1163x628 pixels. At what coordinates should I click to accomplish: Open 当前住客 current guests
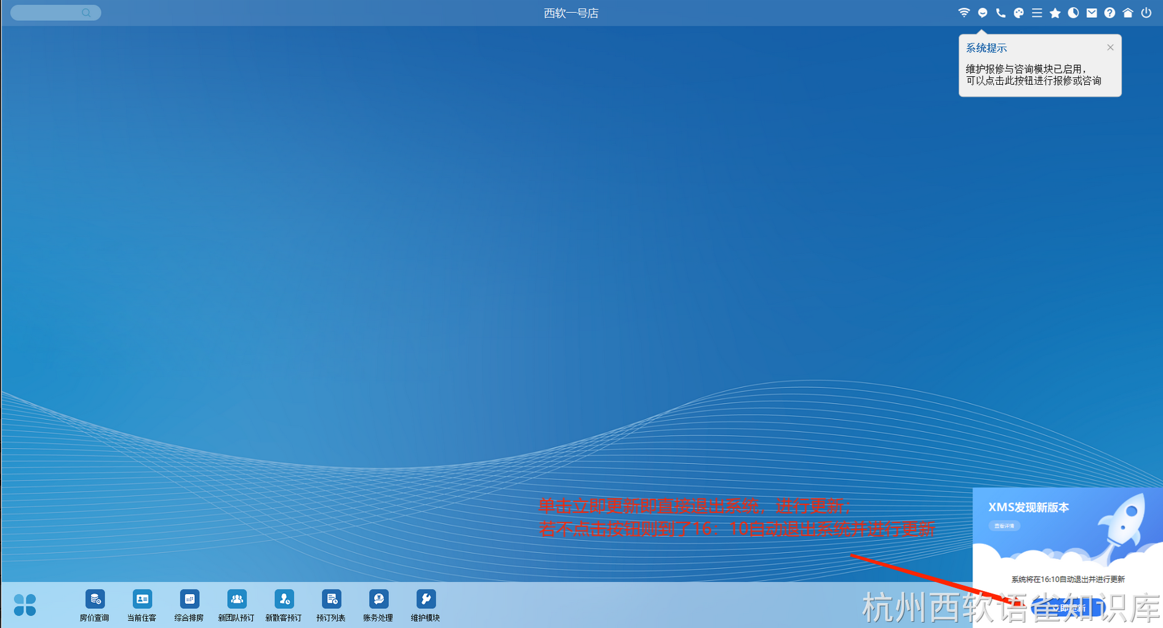(x=142, y=605)
